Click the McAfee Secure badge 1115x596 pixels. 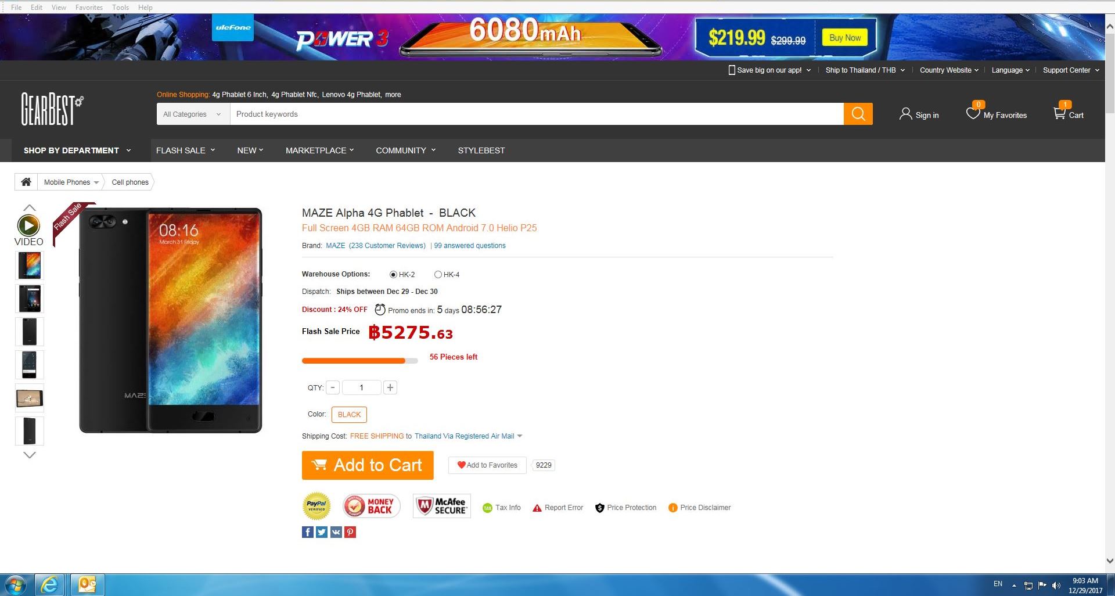tap(442, 506)
